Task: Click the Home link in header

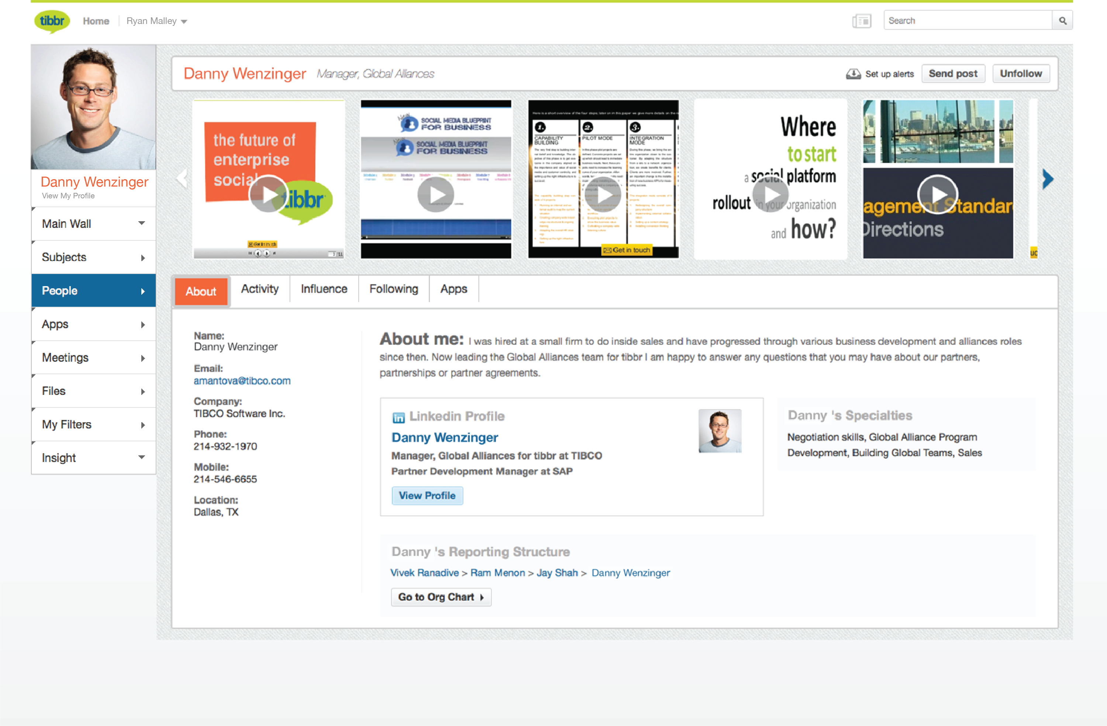Action: coord(96,21)
